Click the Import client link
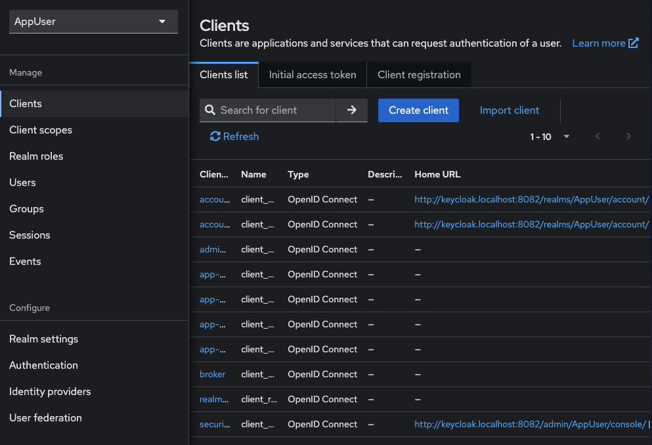This screenshot has height=445, width=652. [510, 110]
